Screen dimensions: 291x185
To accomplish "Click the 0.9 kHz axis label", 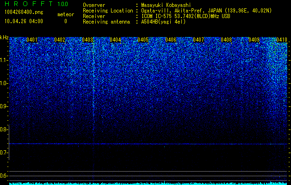I will (x=4, y=106).
